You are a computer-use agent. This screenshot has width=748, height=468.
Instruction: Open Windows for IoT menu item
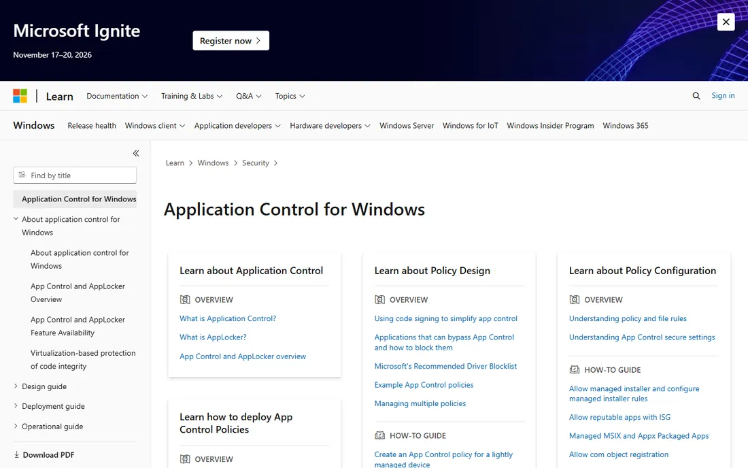(470, 125)
